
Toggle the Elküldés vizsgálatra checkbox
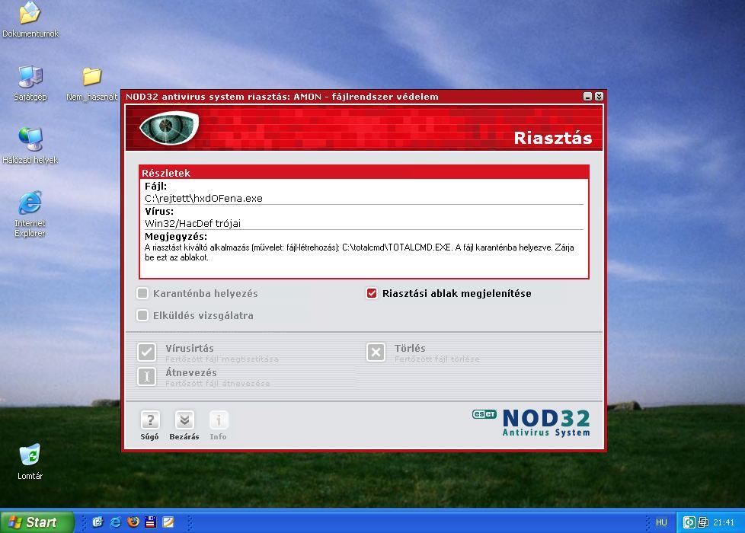coord(142,315)
